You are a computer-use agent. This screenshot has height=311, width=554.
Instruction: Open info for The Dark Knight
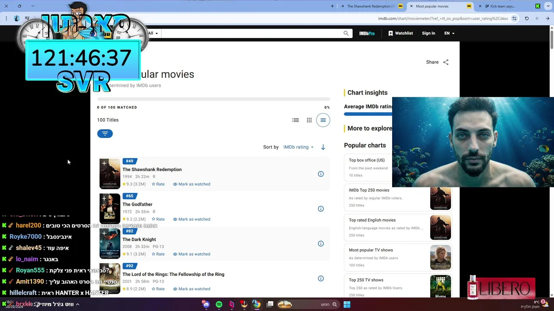[321, 244]
